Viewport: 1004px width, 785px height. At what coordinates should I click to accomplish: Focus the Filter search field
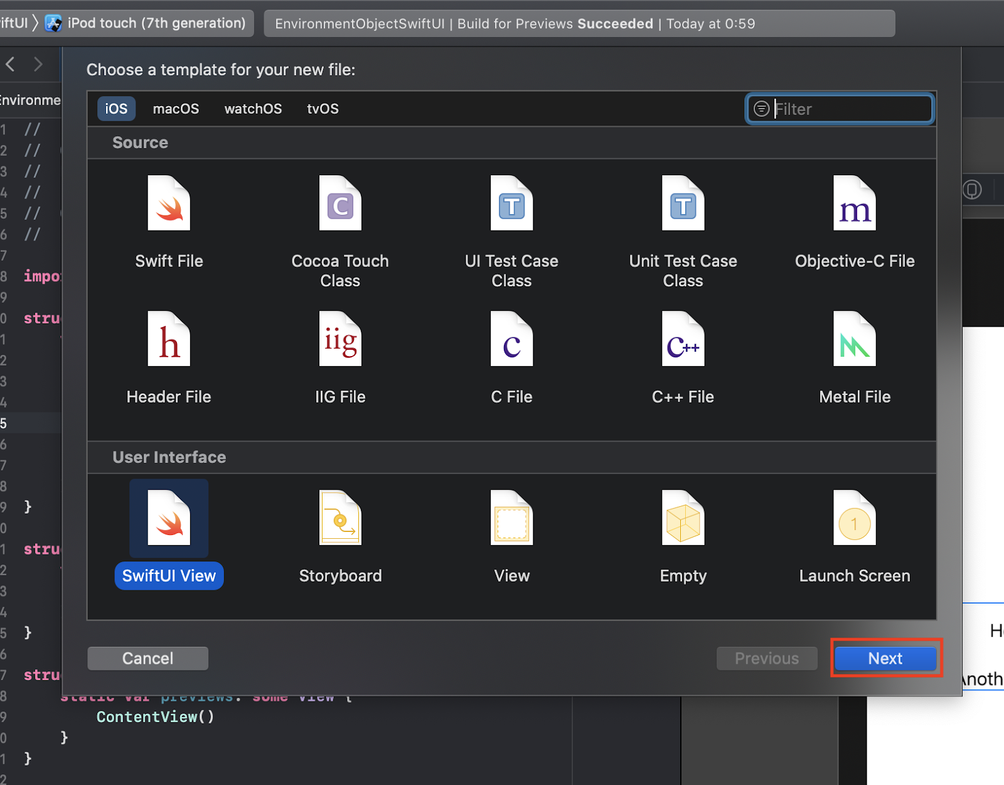coord(840,109)
